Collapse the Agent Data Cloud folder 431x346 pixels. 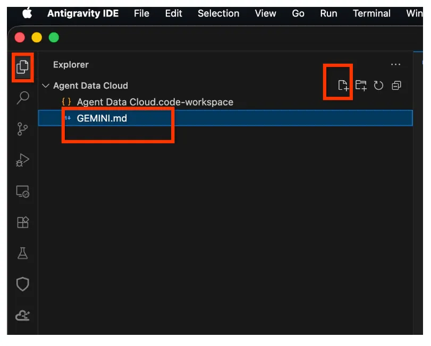pyautogui.click(x=46, y=85)
